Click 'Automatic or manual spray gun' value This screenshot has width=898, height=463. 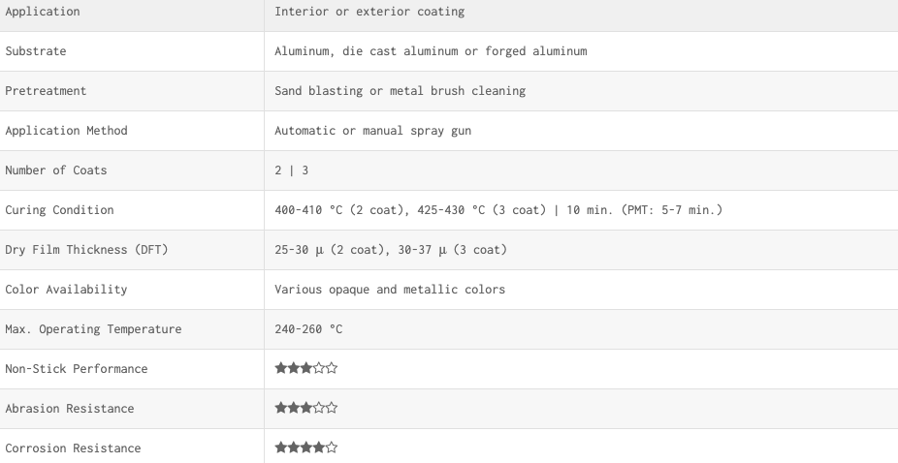372,131
